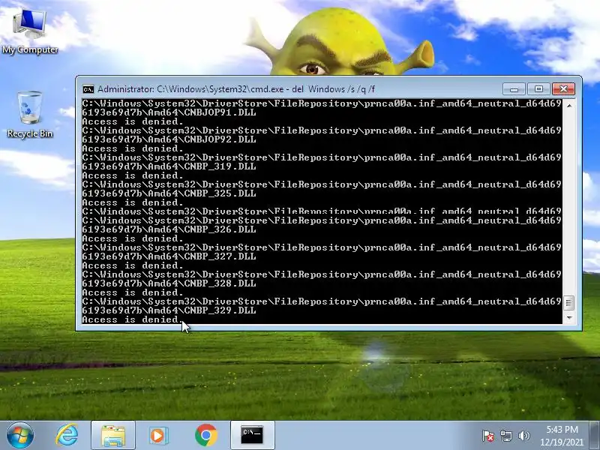Maximize the command prompt window
600x450 pixels.
(538, 88)
